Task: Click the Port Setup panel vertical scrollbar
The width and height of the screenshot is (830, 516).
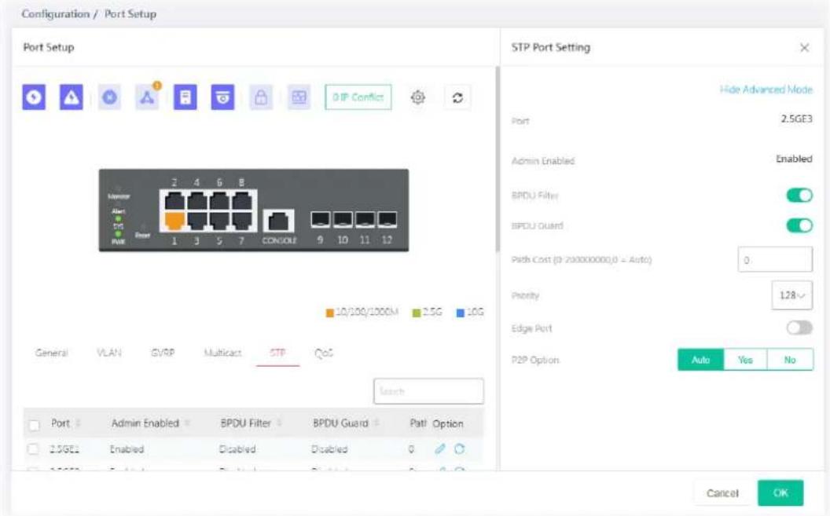Action: (497, 159)
